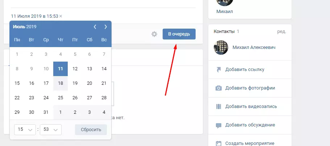Open the Добавить фотографии link
Viewport: 330px width, 146px height.
[250, 88]
